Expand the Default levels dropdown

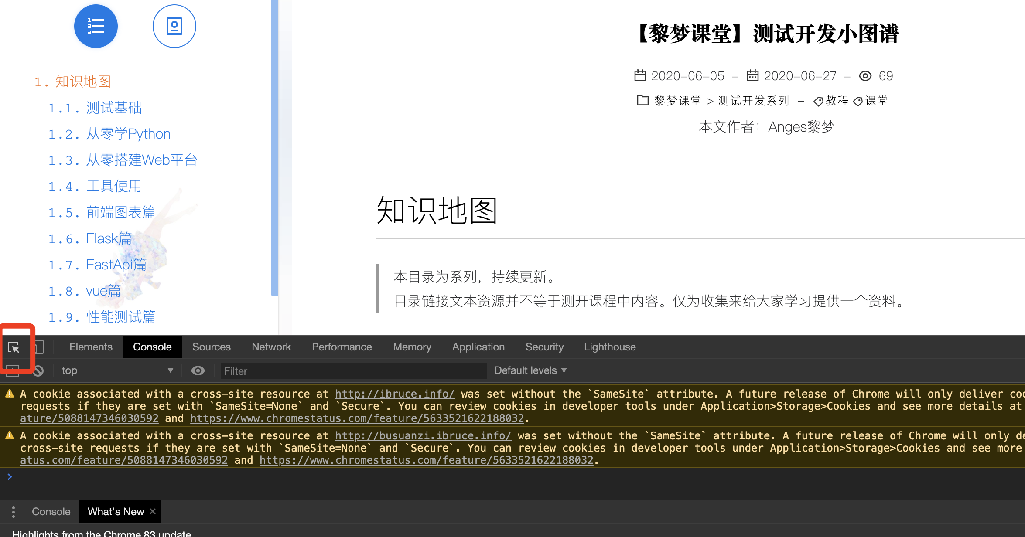[x=530, y=370]
